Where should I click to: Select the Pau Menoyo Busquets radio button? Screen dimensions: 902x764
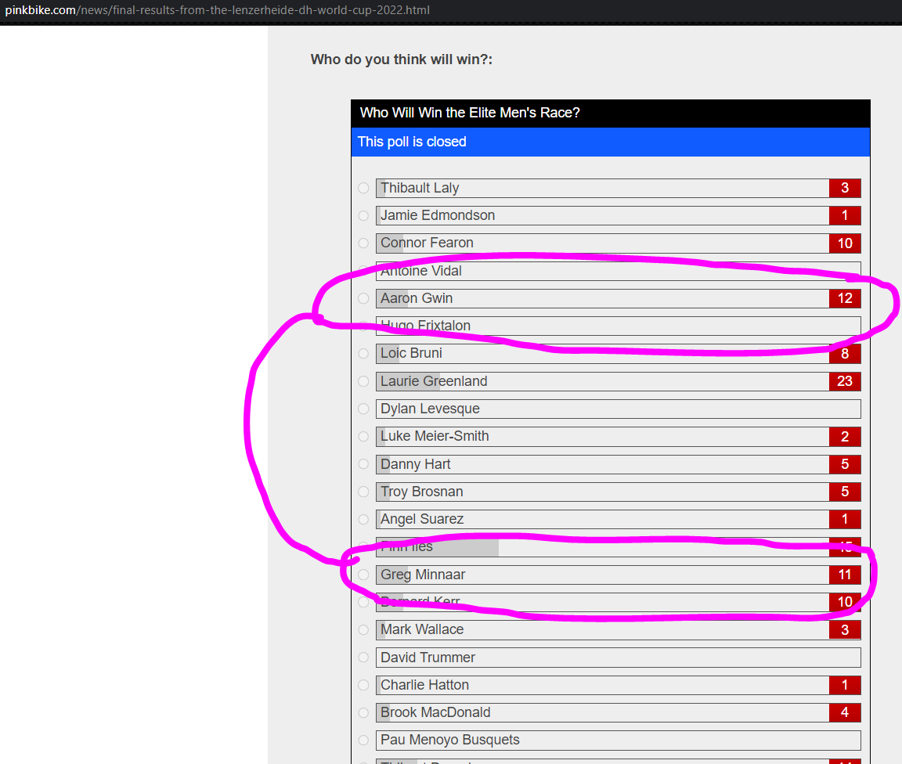pos(363,740)
